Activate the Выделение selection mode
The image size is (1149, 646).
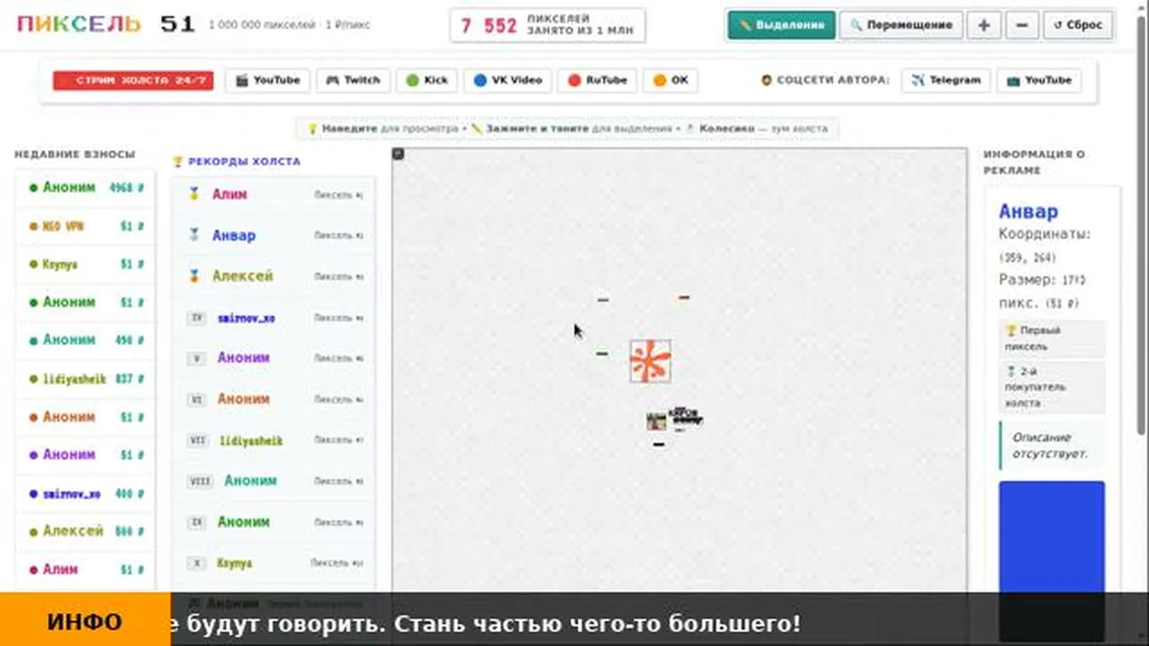pos(781,25)
